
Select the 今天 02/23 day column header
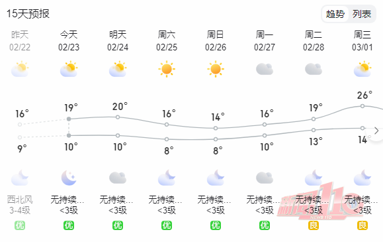tap(69, 40)
